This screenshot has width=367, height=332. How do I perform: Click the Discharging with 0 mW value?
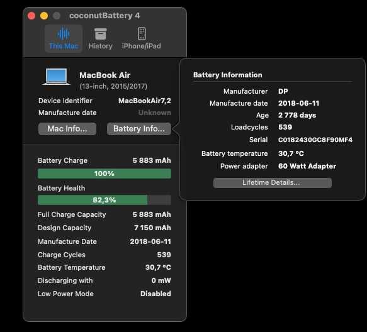click(161, 280)
